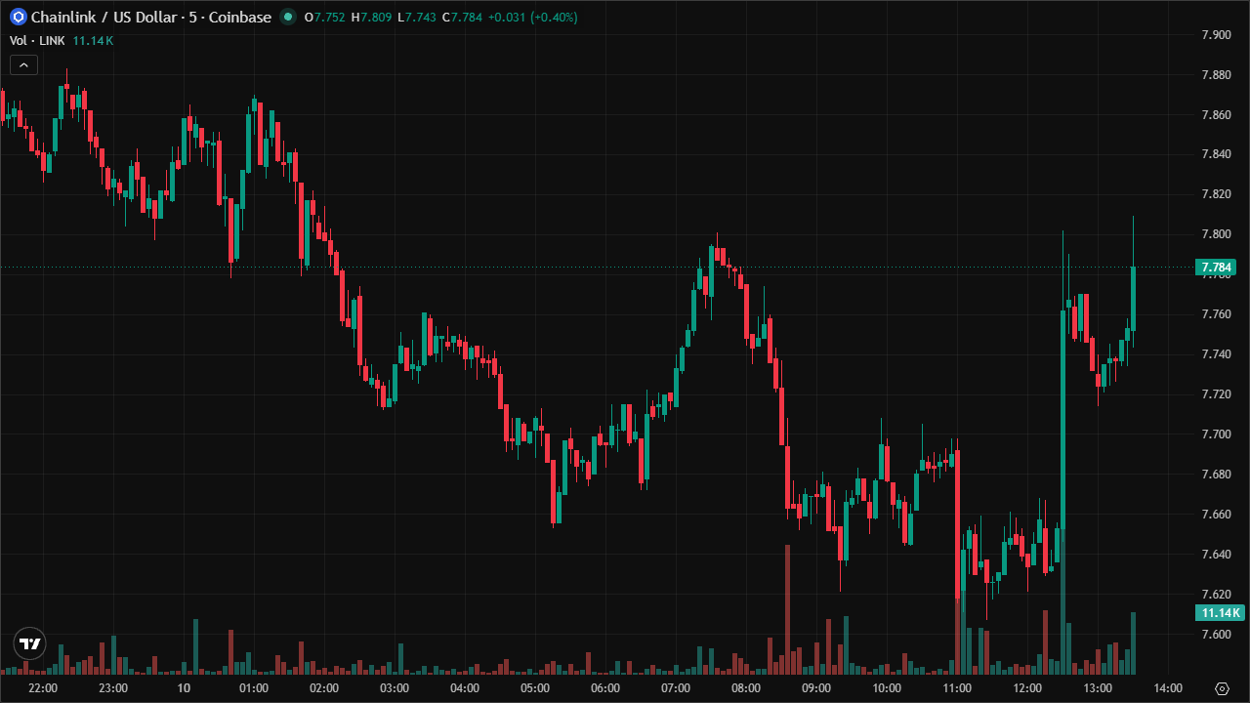Click the 03:00 time axis label
The width and height of the screenshot is (1250, 703).
tap(395, 688)
